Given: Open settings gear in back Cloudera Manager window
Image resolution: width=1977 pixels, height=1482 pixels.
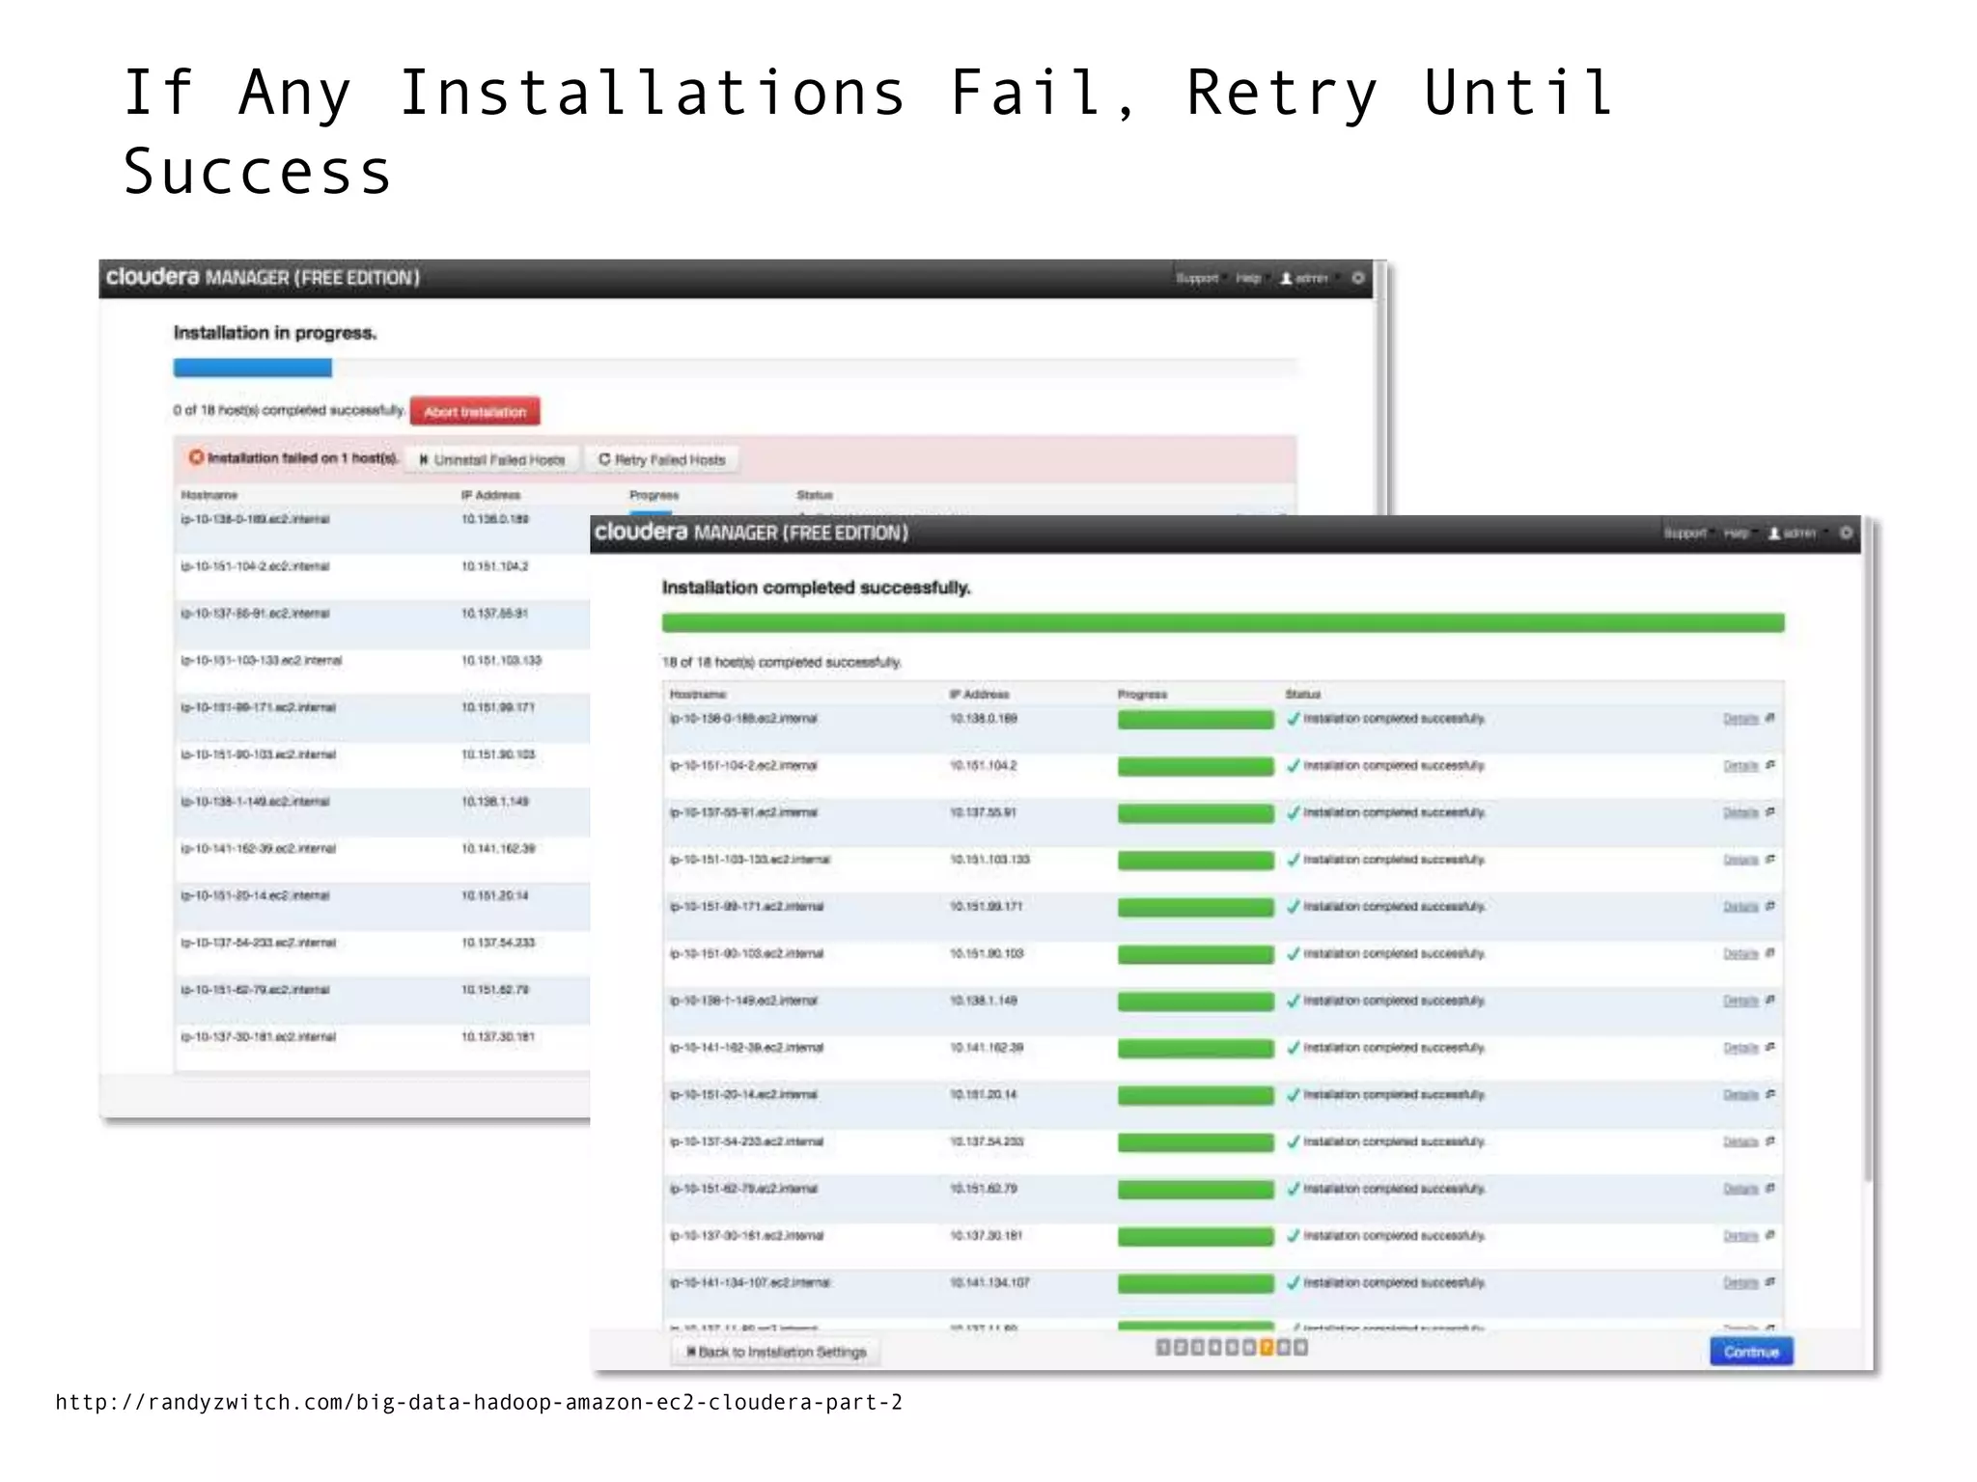Looking at the screenshot, I should pos(1357,278).
